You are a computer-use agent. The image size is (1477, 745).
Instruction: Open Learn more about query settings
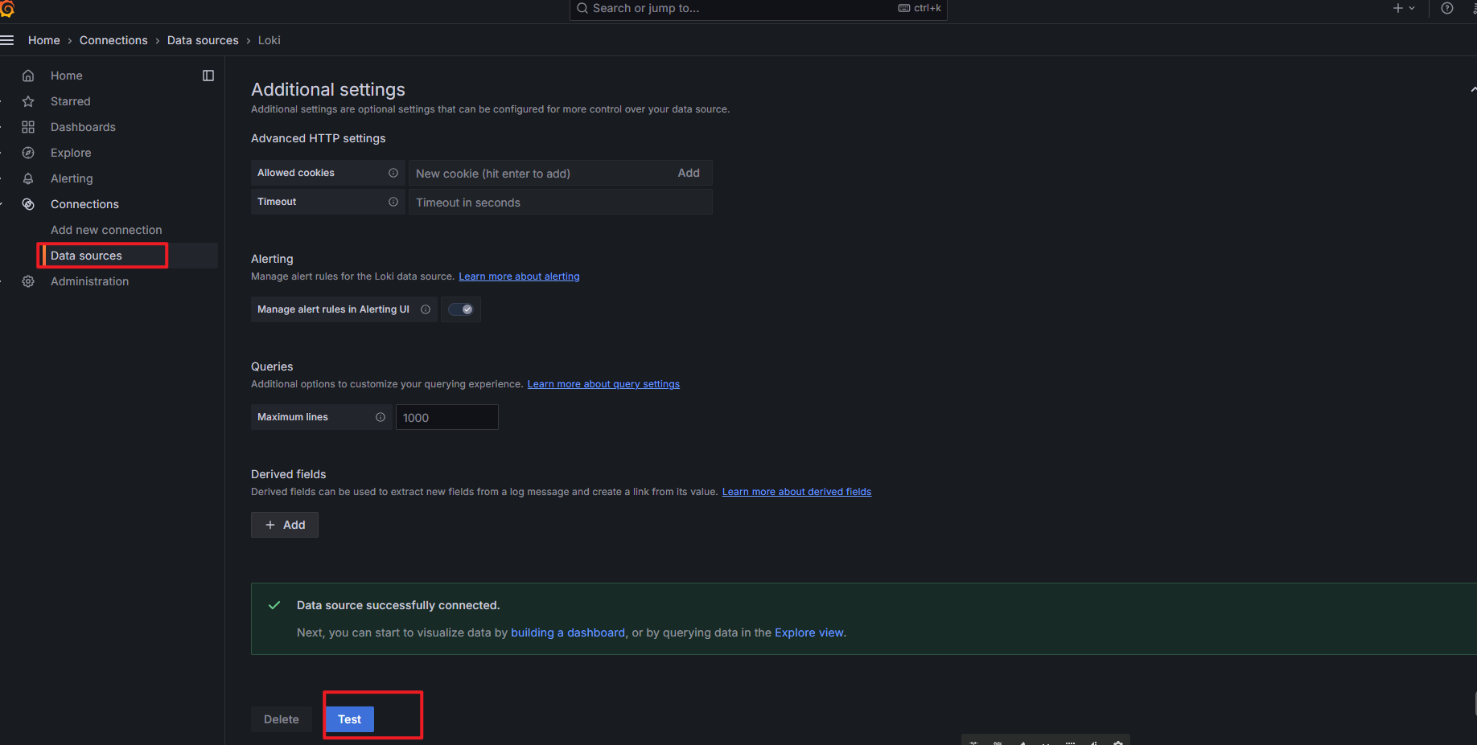603,384
